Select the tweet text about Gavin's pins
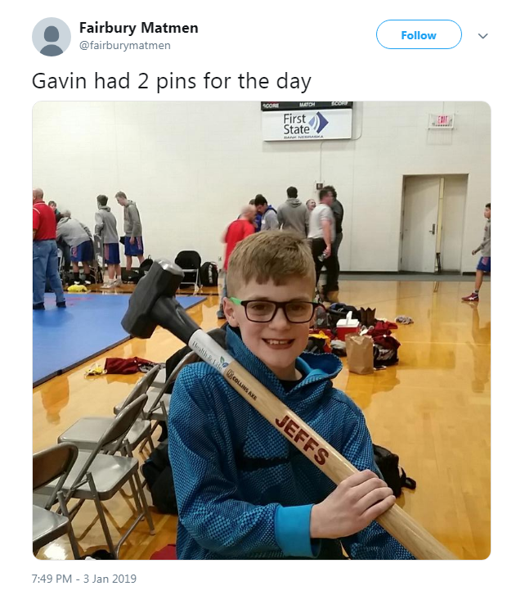 click(172, 81)
